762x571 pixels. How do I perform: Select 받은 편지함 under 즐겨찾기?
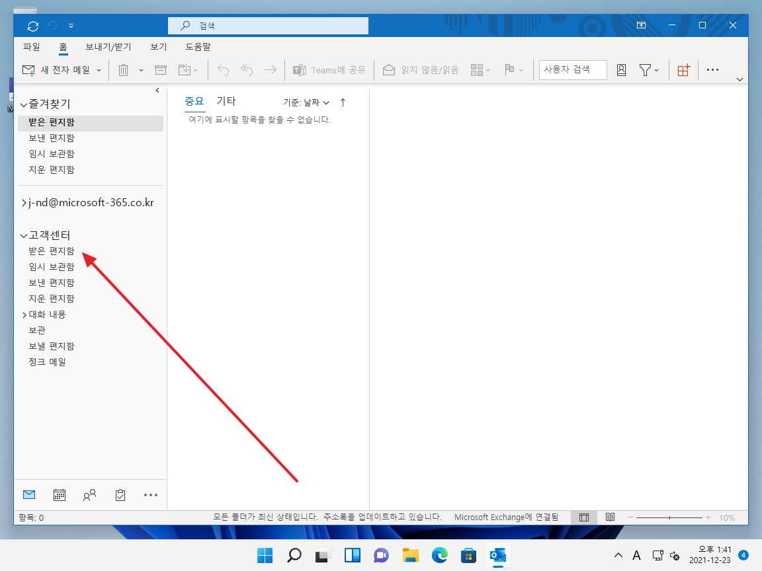(91, 122)
